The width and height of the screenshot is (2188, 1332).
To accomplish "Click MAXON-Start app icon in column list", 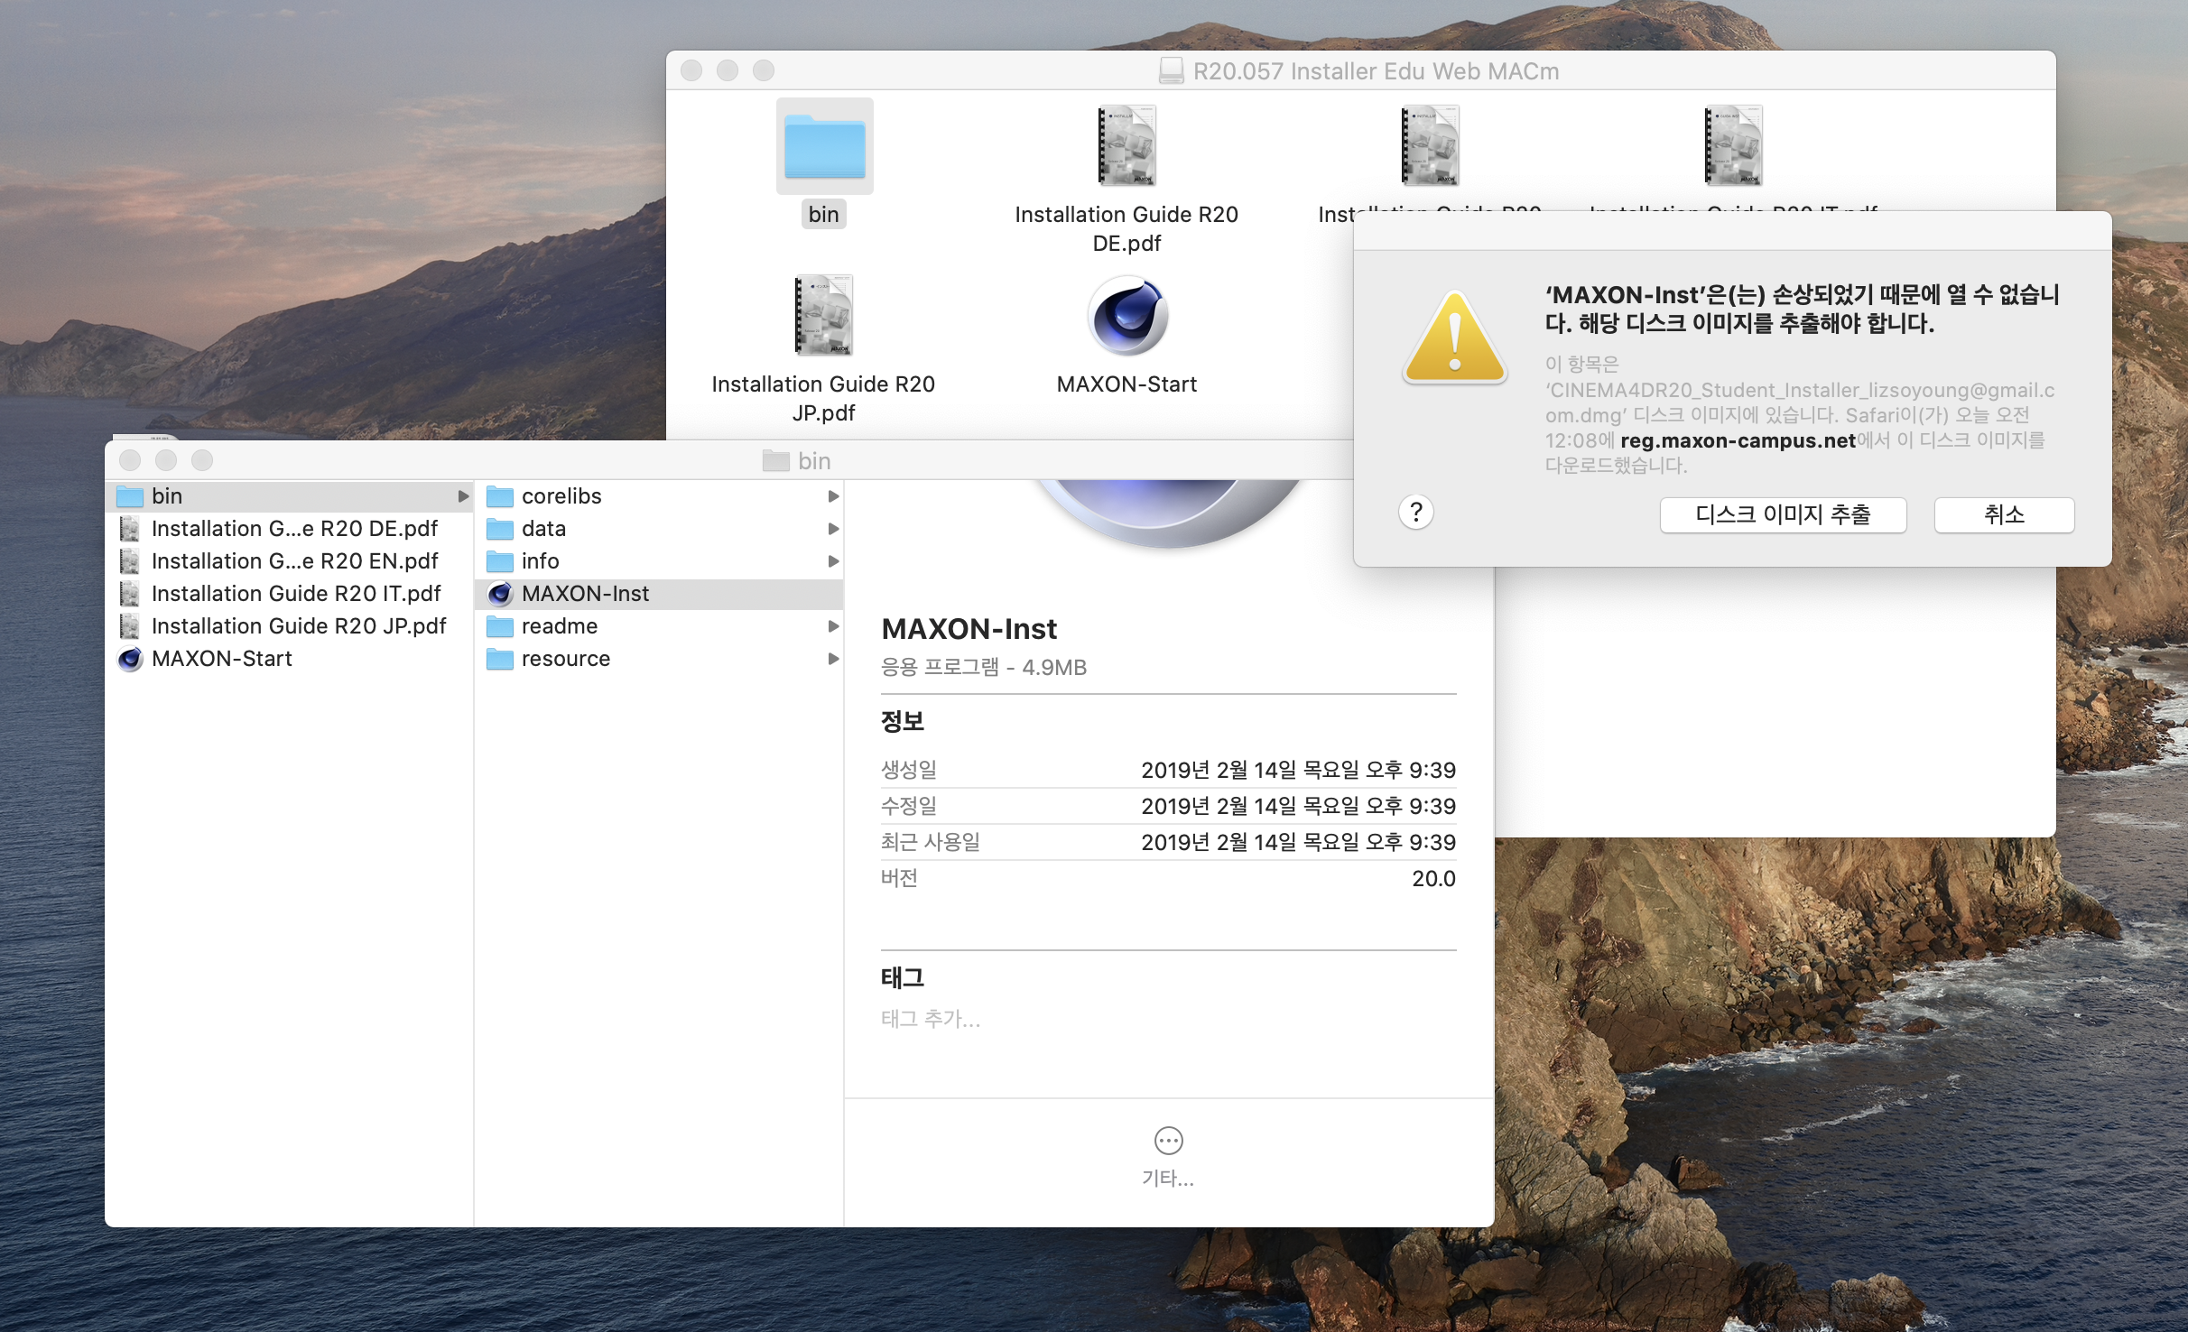I will click(130, 659).
